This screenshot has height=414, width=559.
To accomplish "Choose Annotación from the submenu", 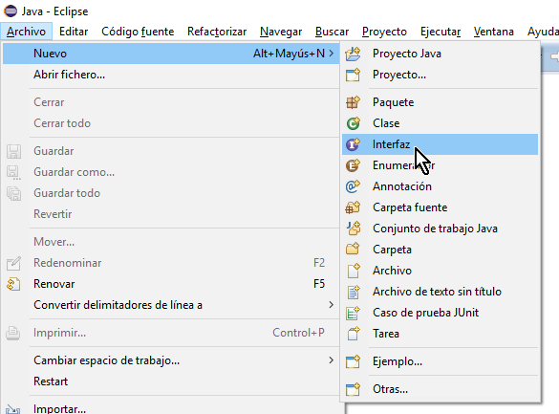I will pos(440,186).
